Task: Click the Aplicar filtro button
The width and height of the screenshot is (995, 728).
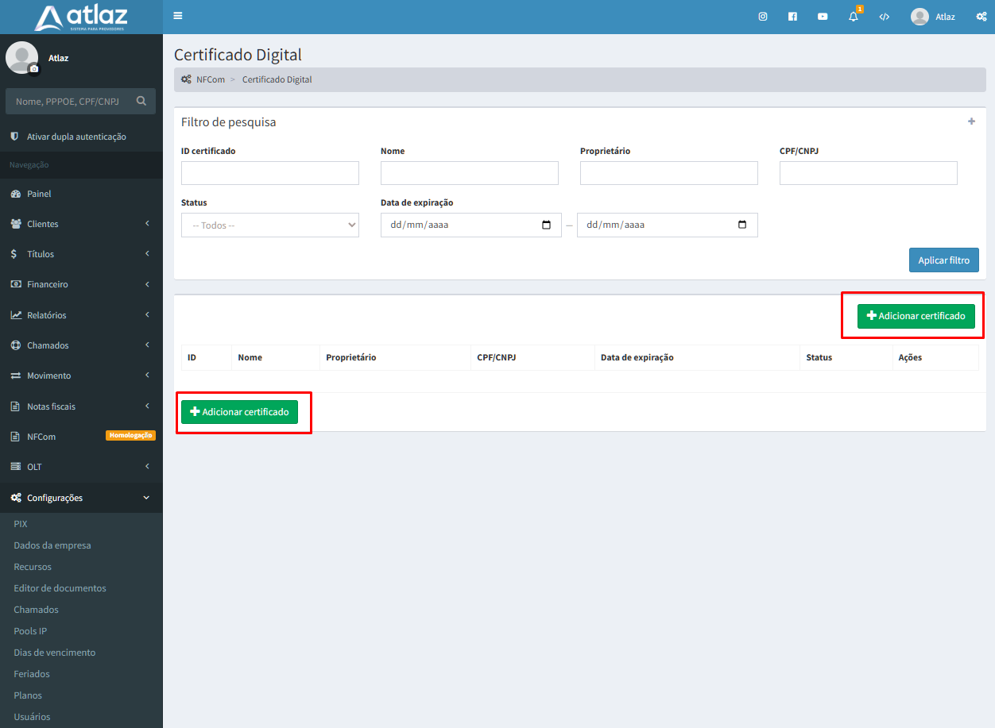Action: 943,260
